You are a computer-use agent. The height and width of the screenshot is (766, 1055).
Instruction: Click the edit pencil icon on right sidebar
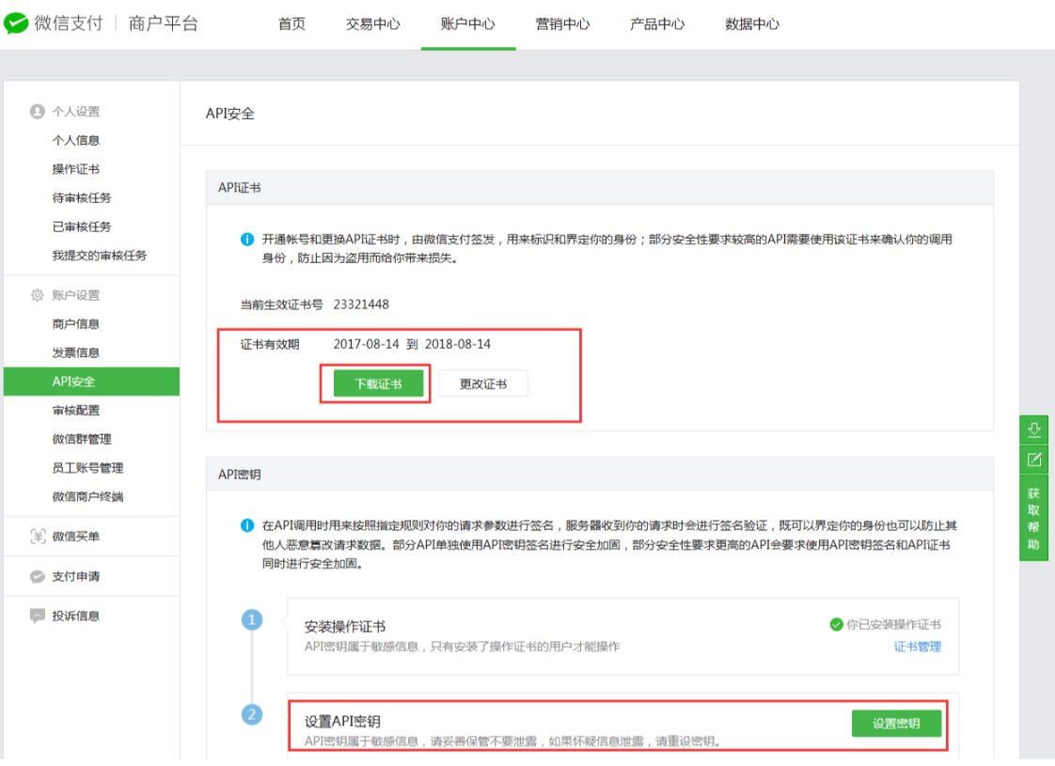point(1034,460)
